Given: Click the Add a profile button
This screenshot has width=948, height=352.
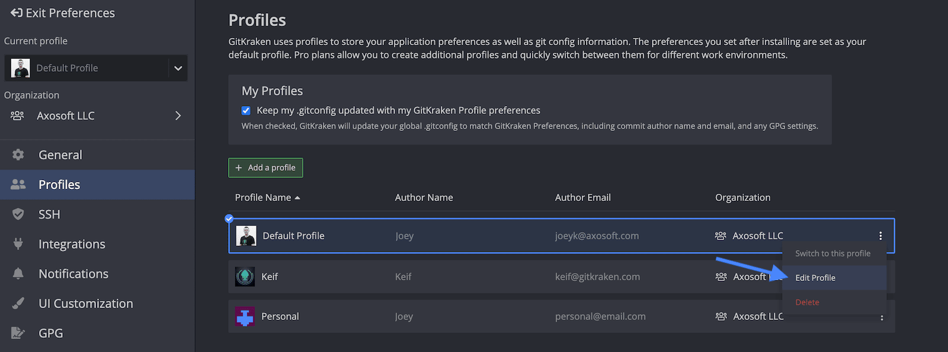Looking at the screenshot, I should tap(265, 168).
